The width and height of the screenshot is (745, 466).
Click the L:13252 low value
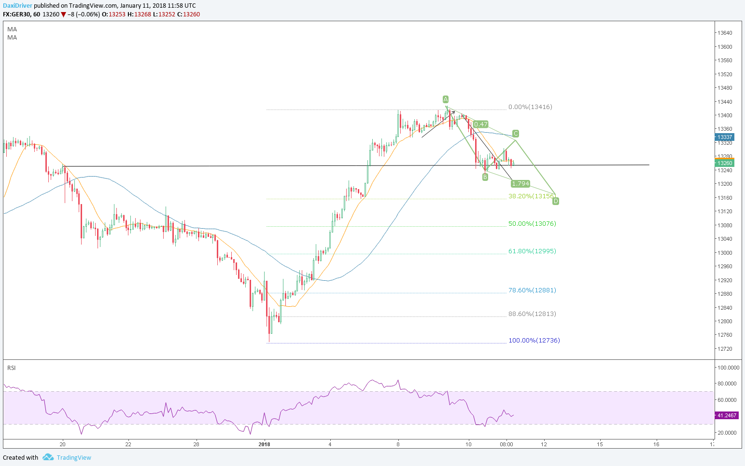164,14
